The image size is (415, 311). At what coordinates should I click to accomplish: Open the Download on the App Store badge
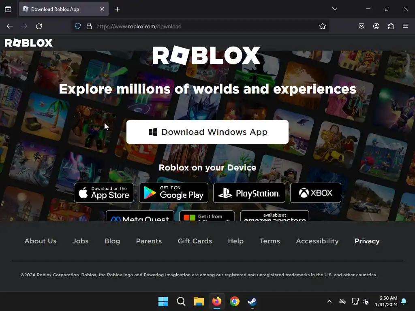[104, 193]
